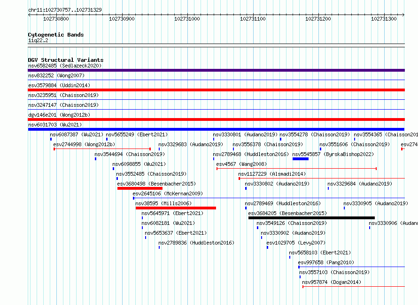
Task: Open nsv832252 (Wong2007) variant label
Action: (x=56, y=75)
